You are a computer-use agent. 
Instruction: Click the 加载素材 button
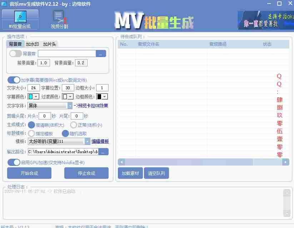point(130,173)
